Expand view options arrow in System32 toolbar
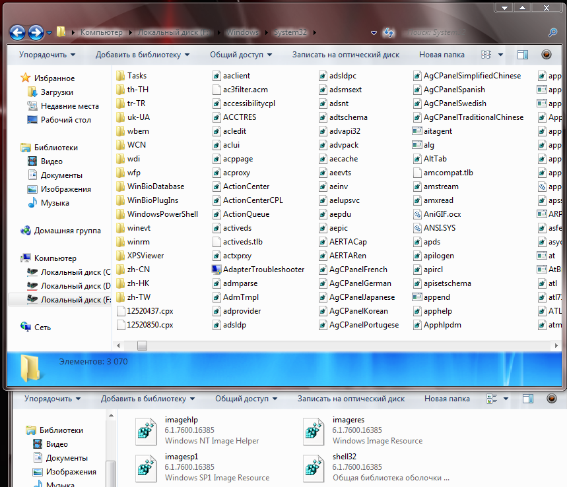This screenshot has width=567, height=487. click(500, 55)
